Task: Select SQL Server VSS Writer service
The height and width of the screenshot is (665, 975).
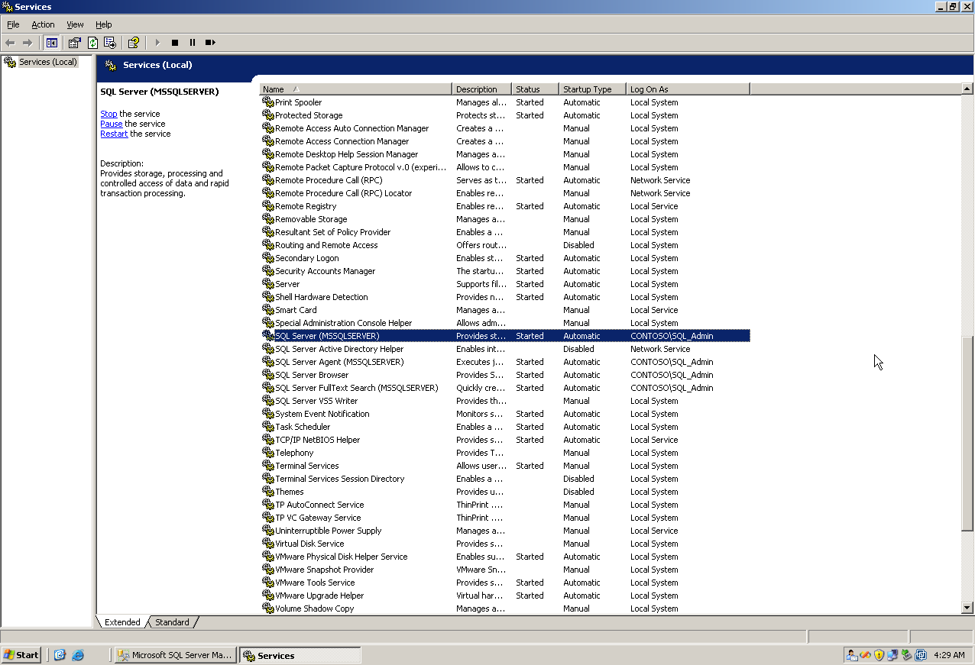Action: 316,401
